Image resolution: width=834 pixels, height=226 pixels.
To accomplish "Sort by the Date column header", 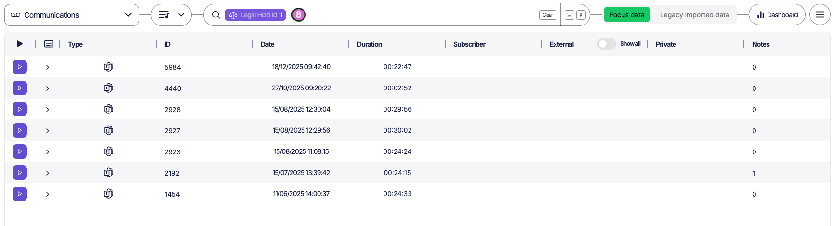I will point(267,44).
